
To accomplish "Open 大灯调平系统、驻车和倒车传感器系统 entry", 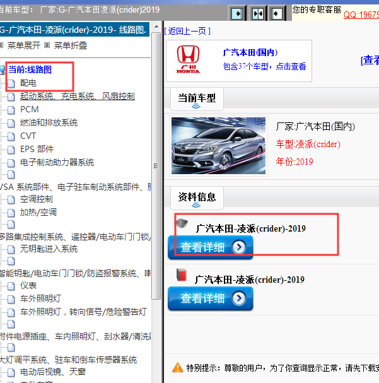I will 68,360.
